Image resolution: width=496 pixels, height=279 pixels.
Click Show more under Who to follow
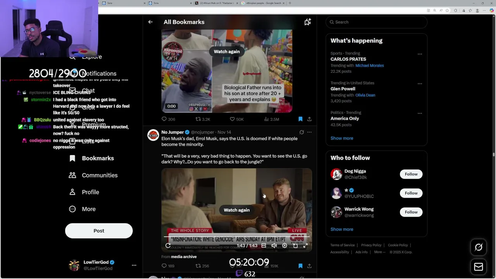[x=342, y=229]
